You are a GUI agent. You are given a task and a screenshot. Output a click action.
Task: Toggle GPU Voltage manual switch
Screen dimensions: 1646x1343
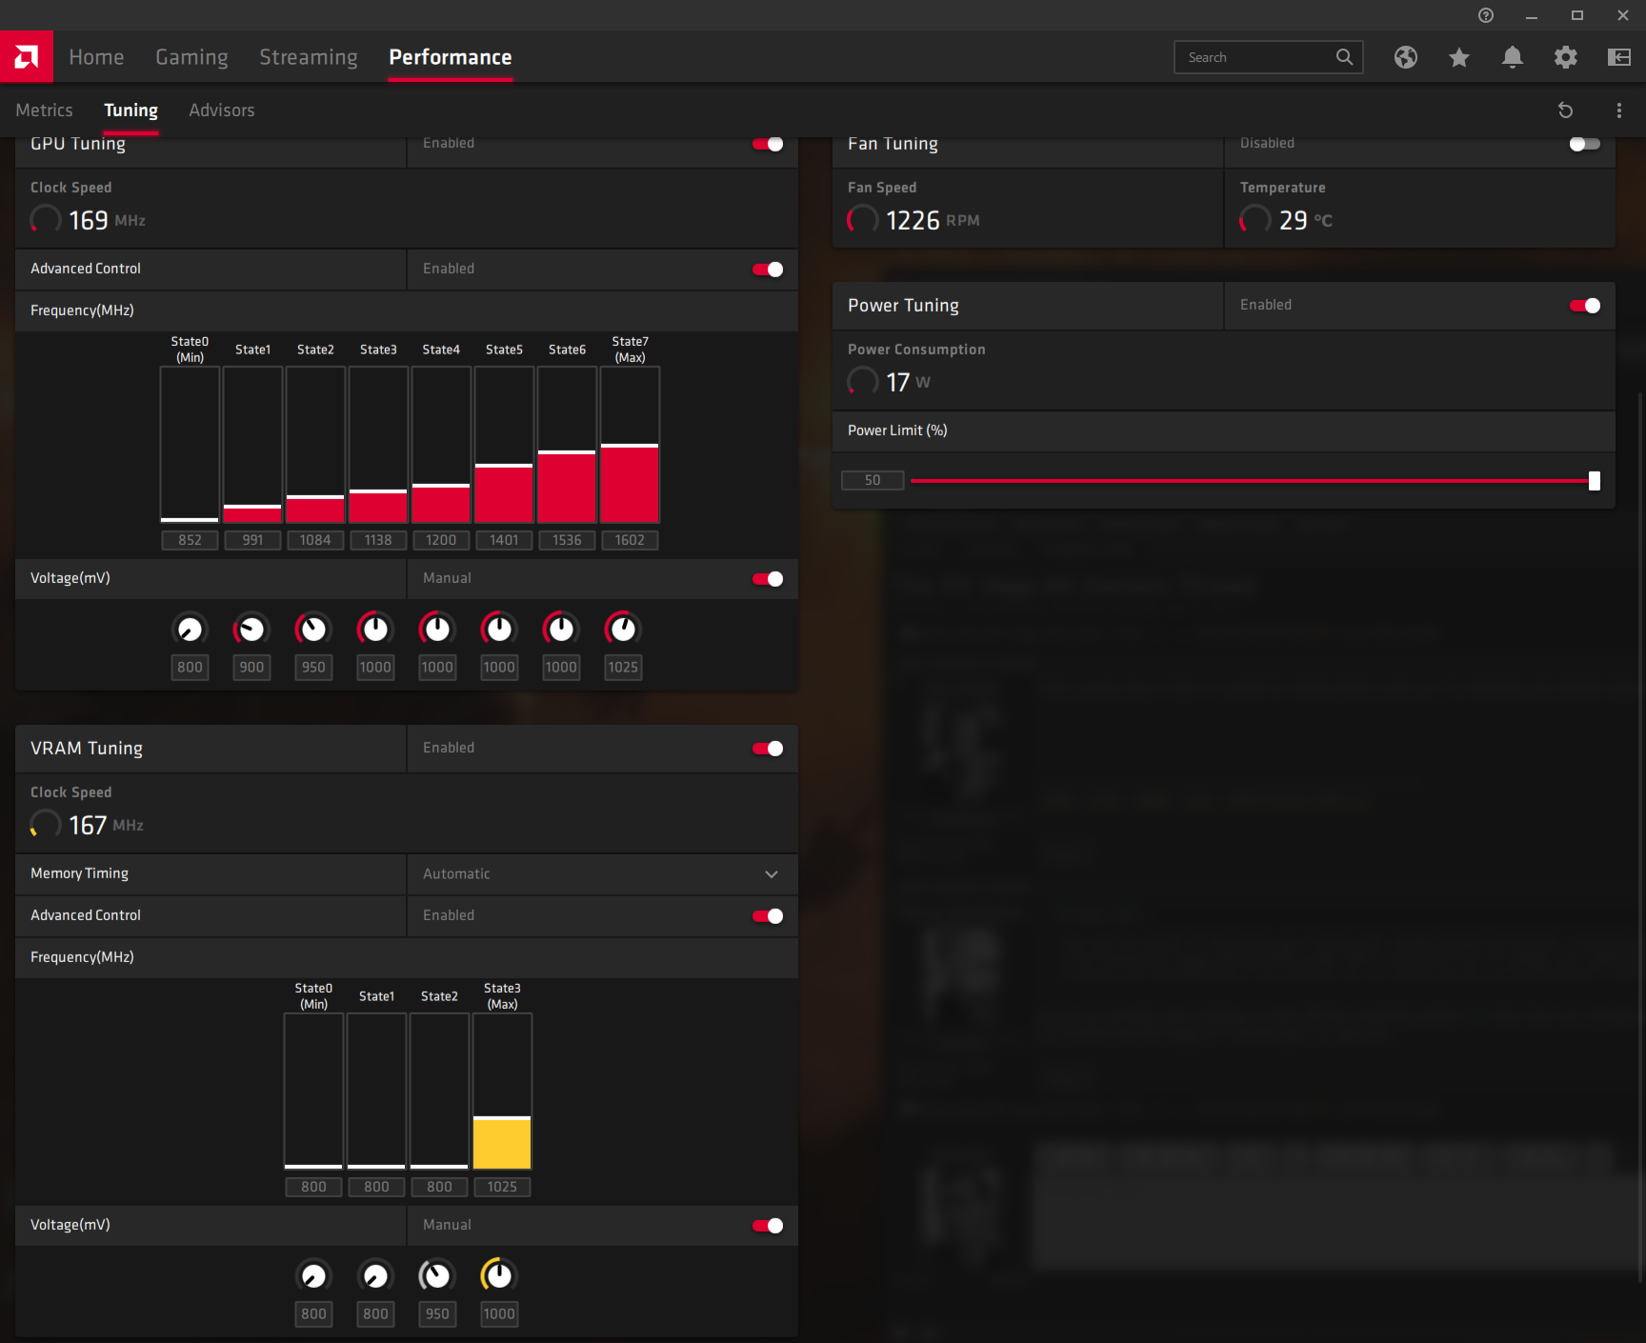[768, 579]
